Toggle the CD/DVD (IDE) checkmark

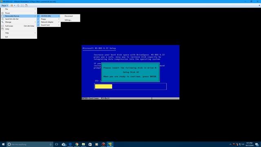click(x=38, y=16)
